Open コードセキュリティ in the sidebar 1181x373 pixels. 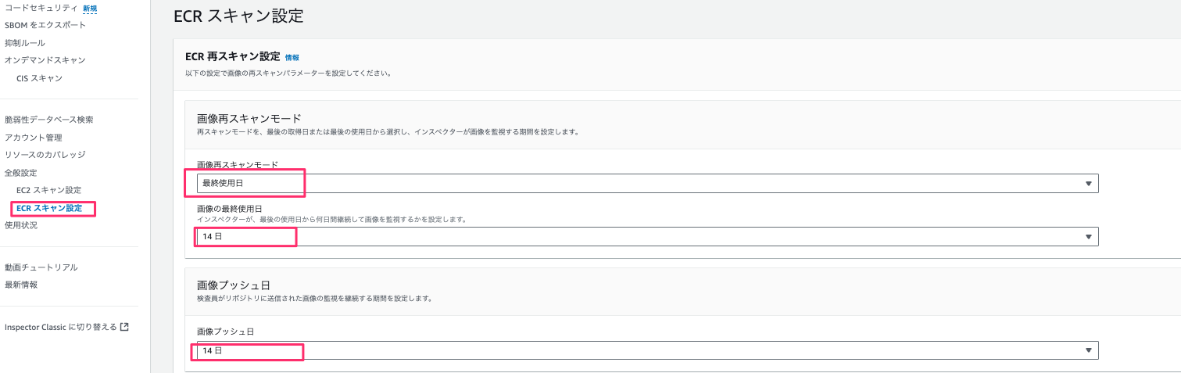point(41,8)
